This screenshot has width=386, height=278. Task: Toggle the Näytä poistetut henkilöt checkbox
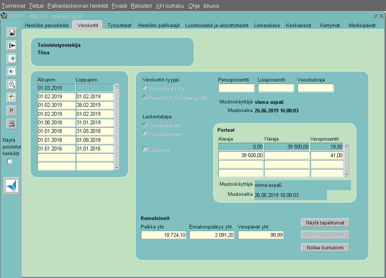(x=10, y=161)
